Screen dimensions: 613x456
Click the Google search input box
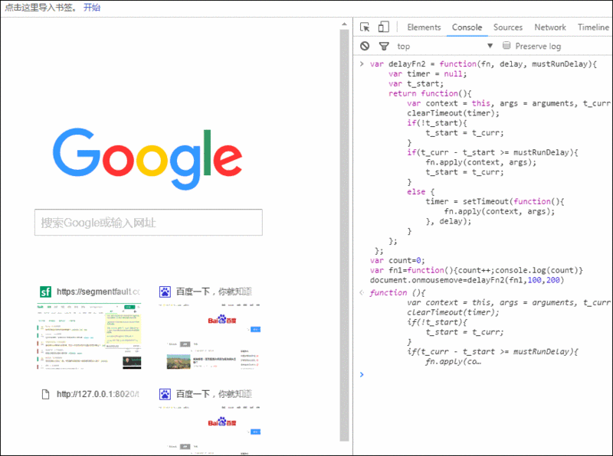coord(149,223)
